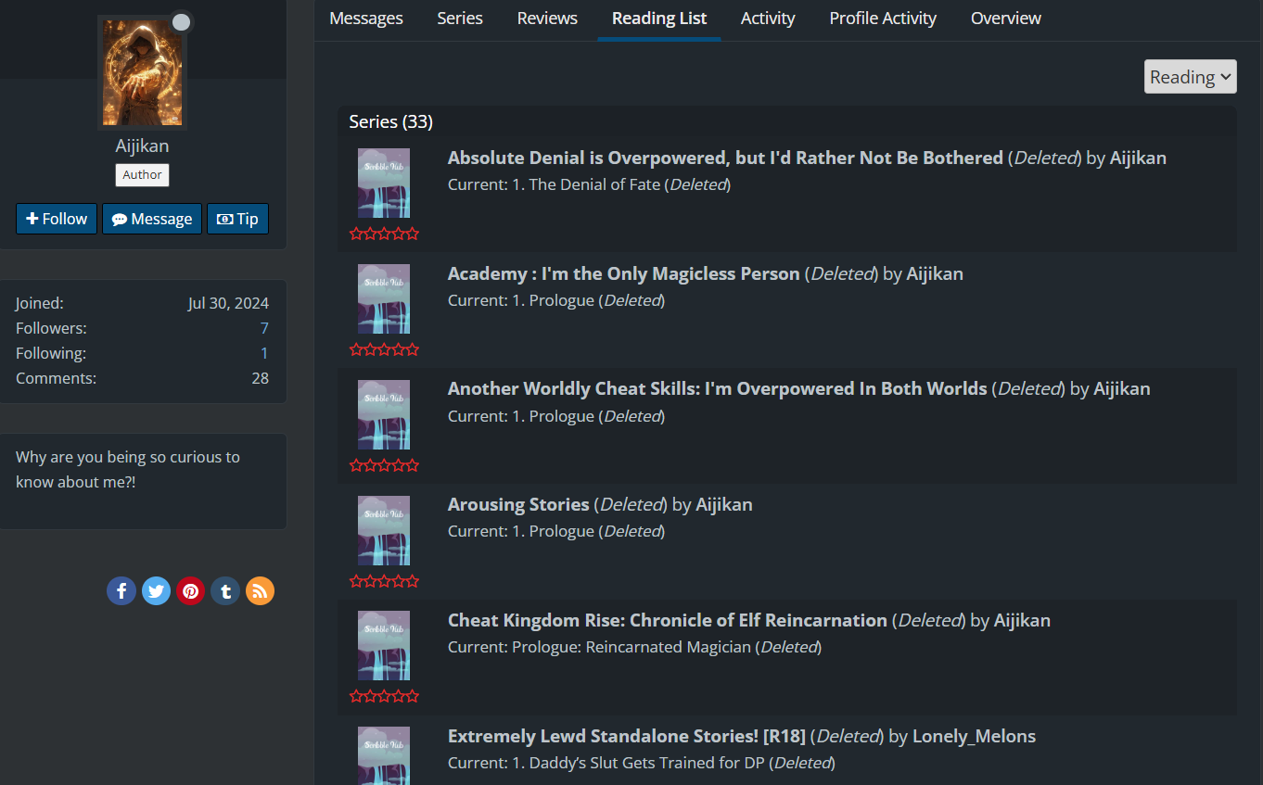This screenshot has height=785, width=1263.
Task: Share profile via Facebook icon
Action: click(121, 591)
